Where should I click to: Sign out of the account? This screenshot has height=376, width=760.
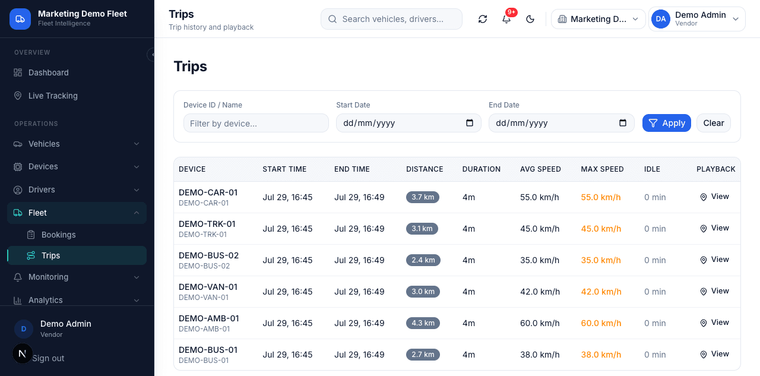pos(48,358)
